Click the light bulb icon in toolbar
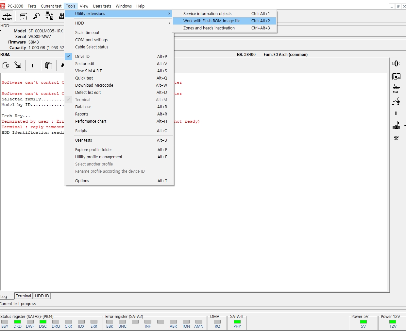Screen dimensions: 406x331 [37, 16]
